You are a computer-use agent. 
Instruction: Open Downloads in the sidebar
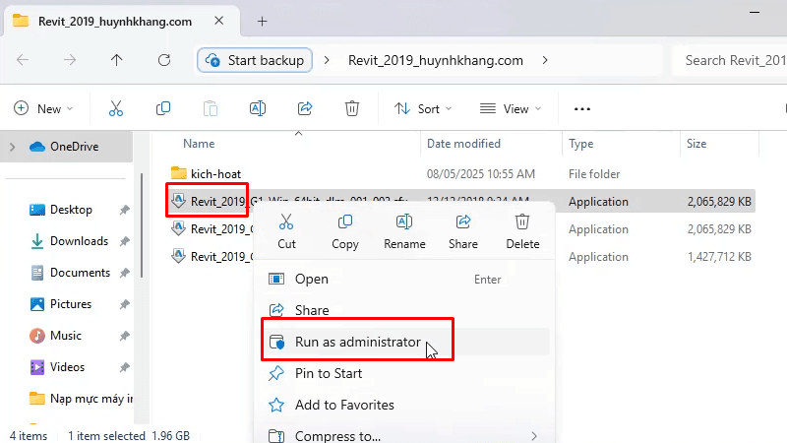click(x=79, y=241)
